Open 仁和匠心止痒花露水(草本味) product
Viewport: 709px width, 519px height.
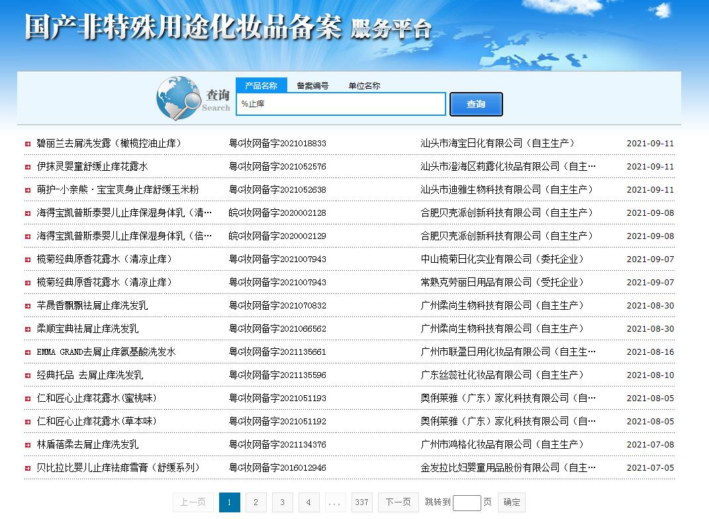(97, 421)
